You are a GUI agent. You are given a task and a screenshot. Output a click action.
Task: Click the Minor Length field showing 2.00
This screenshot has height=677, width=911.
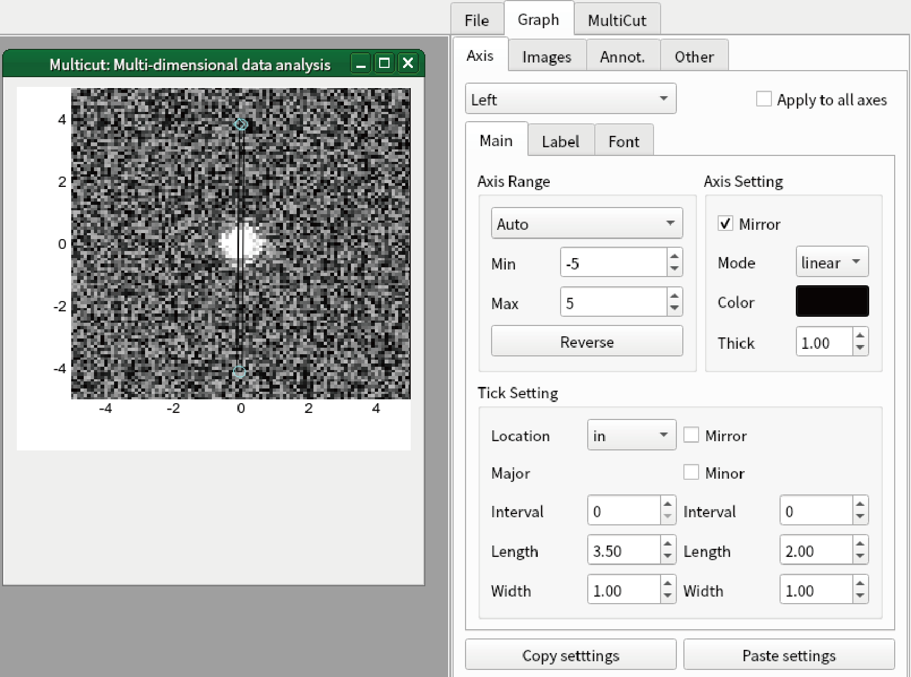pyautogui.click(x=816, y=550)
